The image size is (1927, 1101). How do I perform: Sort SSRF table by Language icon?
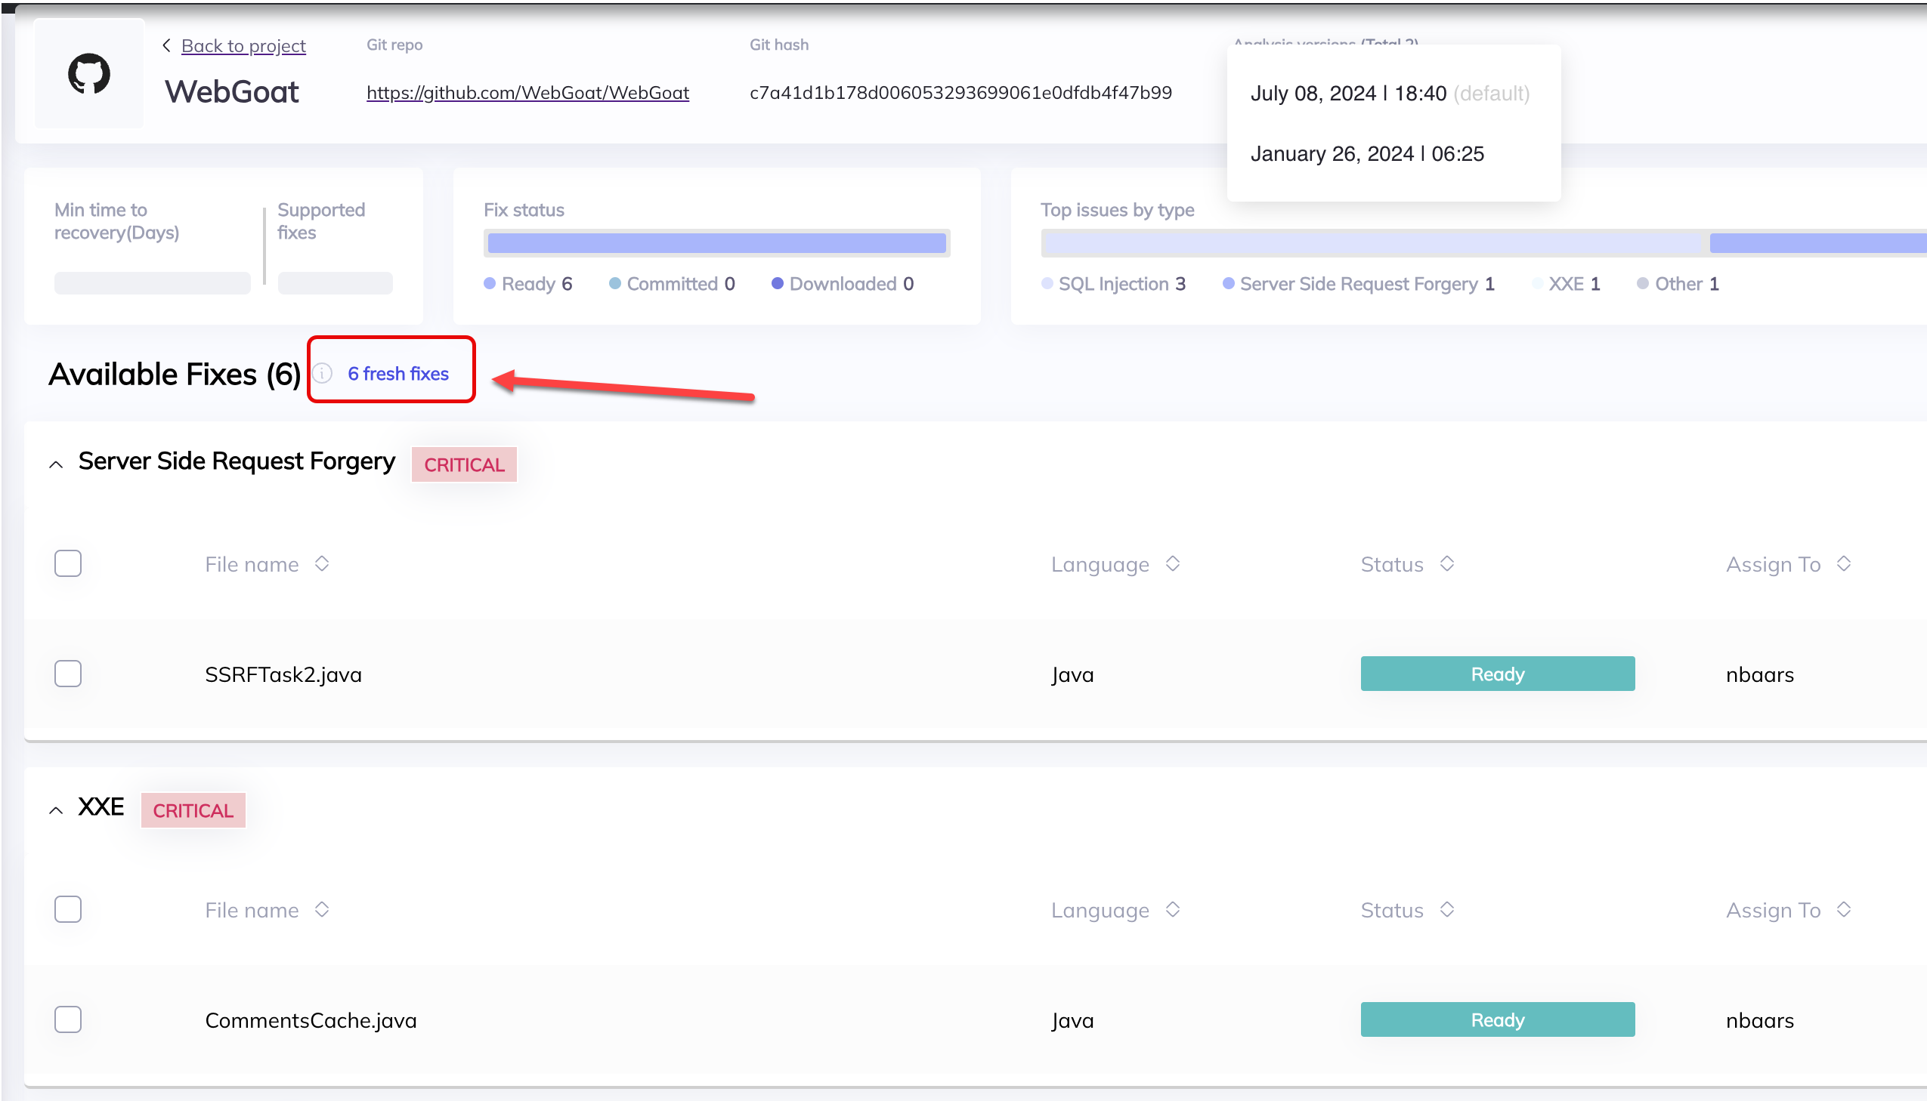1173,563
